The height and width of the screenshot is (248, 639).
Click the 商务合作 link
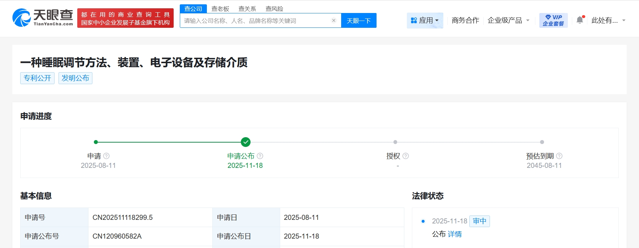click(x=465, y=21)
